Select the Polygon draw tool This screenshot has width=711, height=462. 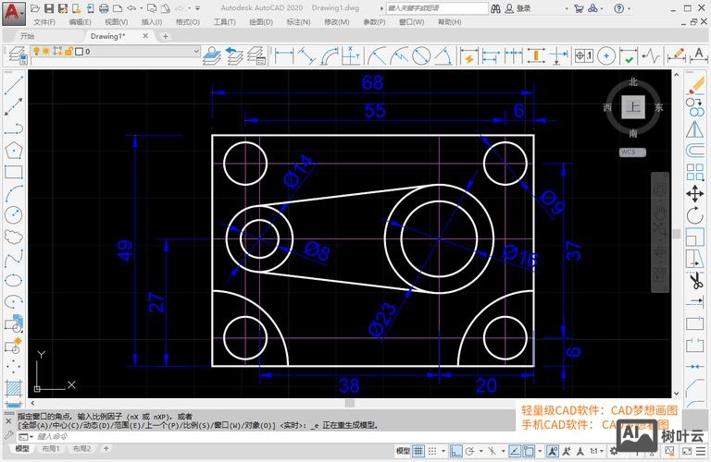[x=13, y=149]
